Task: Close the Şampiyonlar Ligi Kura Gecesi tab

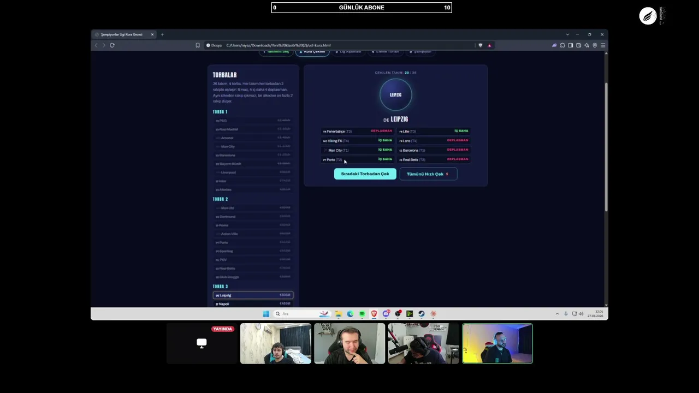Action: tap(152, 34)
